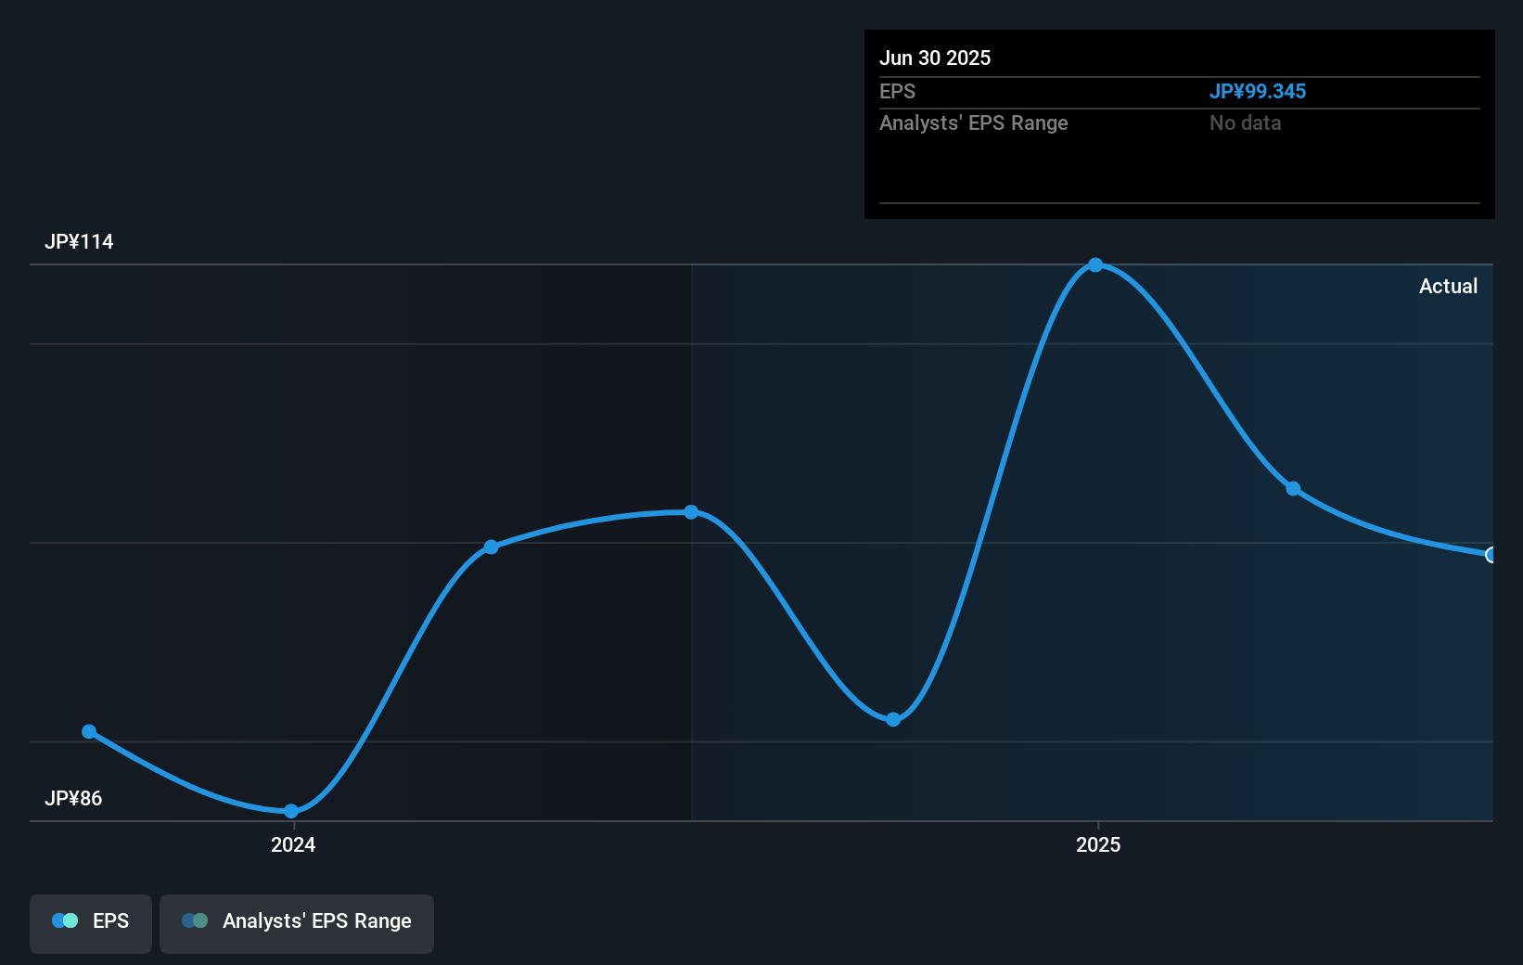Click the 2024 label on the horizontal axis

pos(293,845)
